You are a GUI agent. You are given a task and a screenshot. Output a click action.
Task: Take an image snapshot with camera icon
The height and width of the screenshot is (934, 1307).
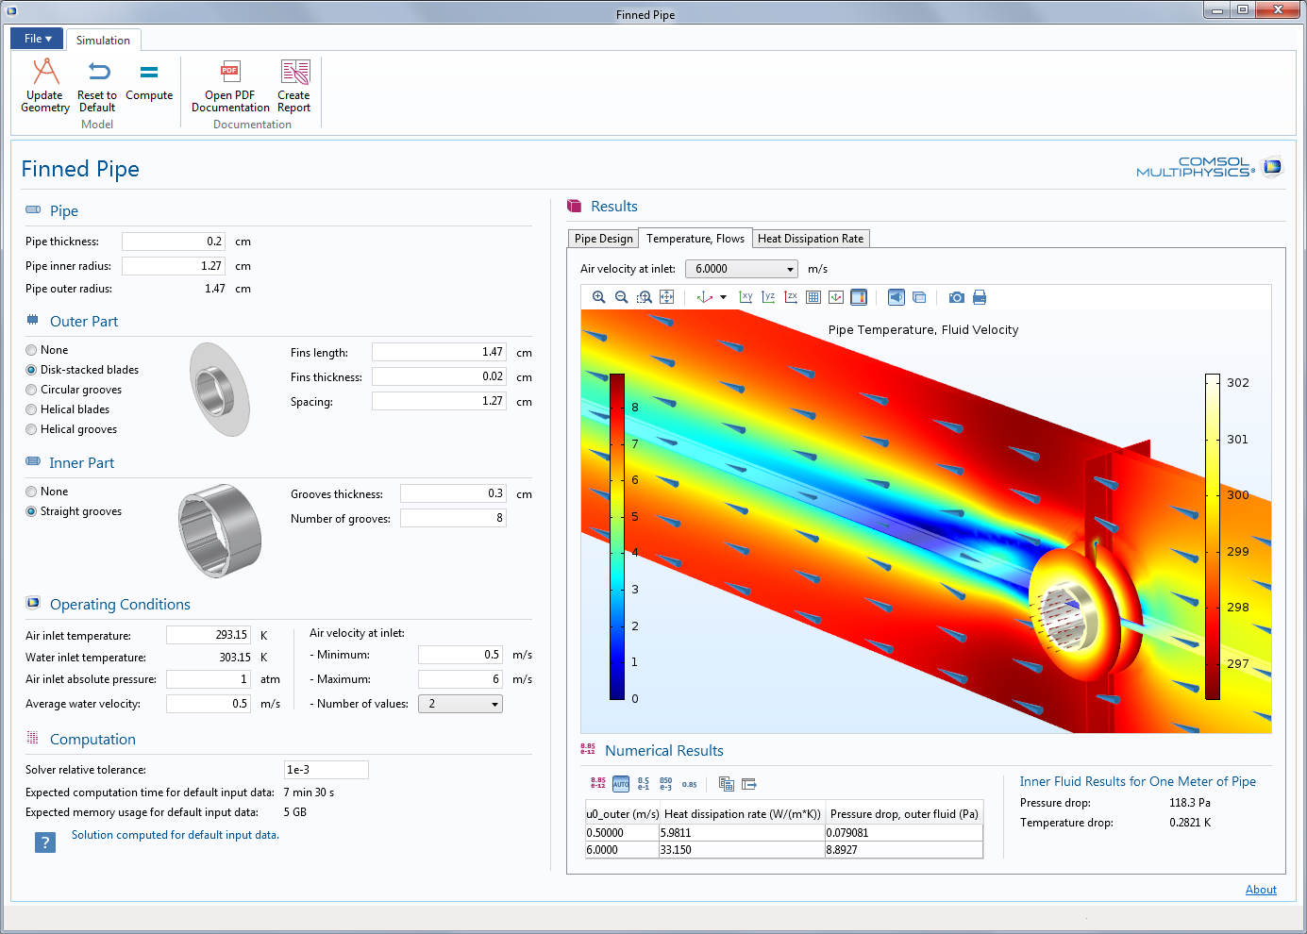pos(957,297)
